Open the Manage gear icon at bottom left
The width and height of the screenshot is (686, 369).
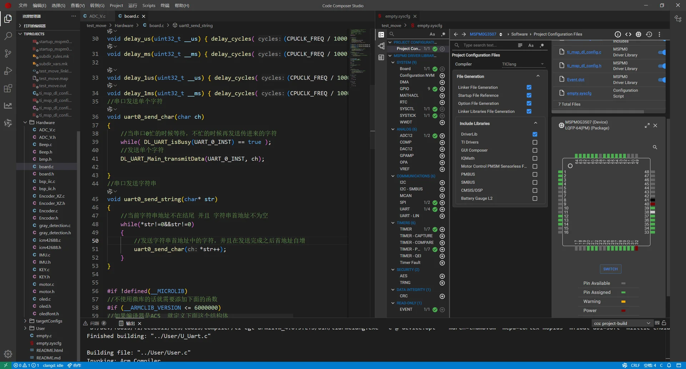(x=8, y=354)
